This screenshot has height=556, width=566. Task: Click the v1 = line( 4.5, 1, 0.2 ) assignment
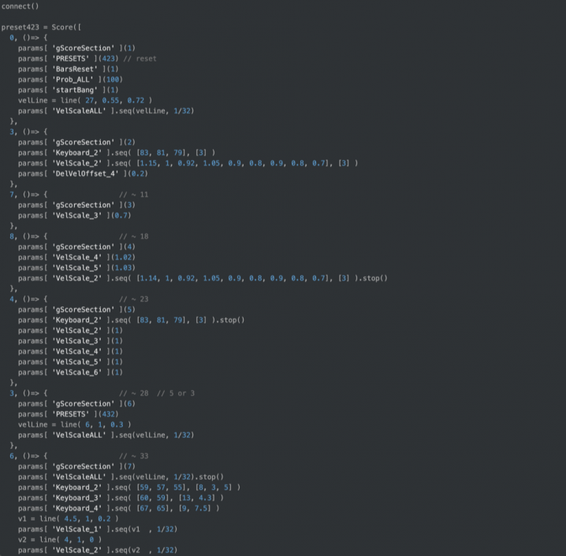[x=68, y=518]
